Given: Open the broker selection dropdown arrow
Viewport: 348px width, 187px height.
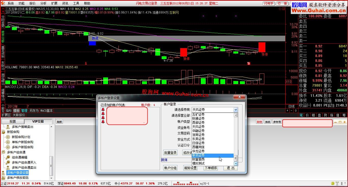Looking at the screenshot, I should pos(236,110).
